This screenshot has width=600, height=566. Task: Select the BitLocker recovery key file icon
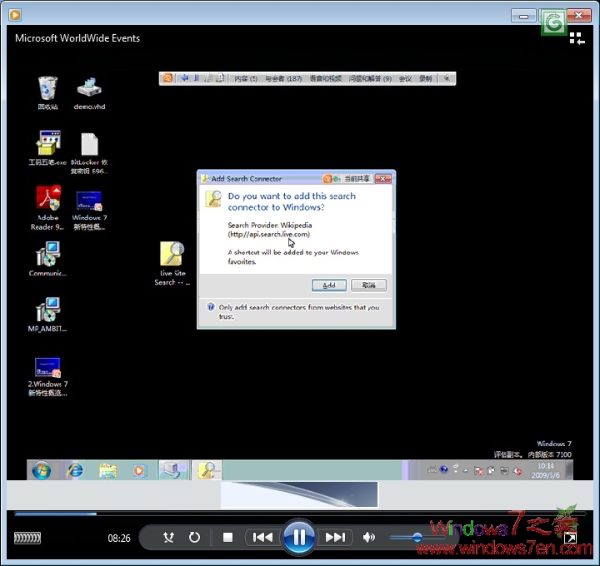pyautogui.click(x=89, y=154)
